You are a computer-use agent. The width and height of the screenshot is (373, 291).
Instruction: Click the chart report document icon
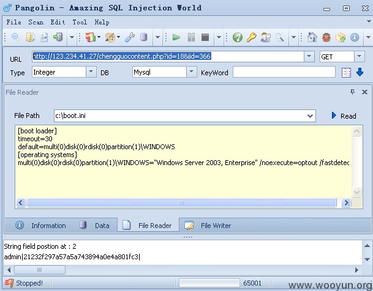tap(44, 37)
